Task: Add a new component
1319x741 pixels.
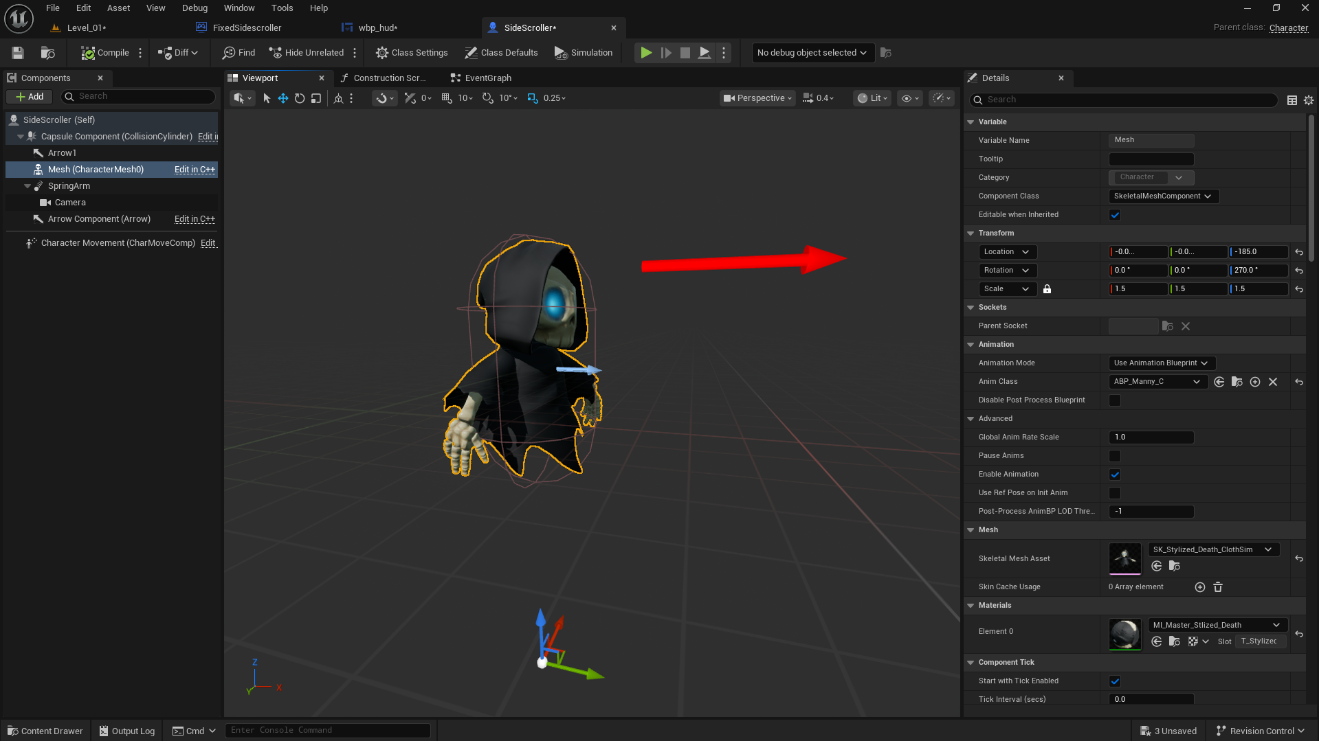Action: tap(30, 97)
